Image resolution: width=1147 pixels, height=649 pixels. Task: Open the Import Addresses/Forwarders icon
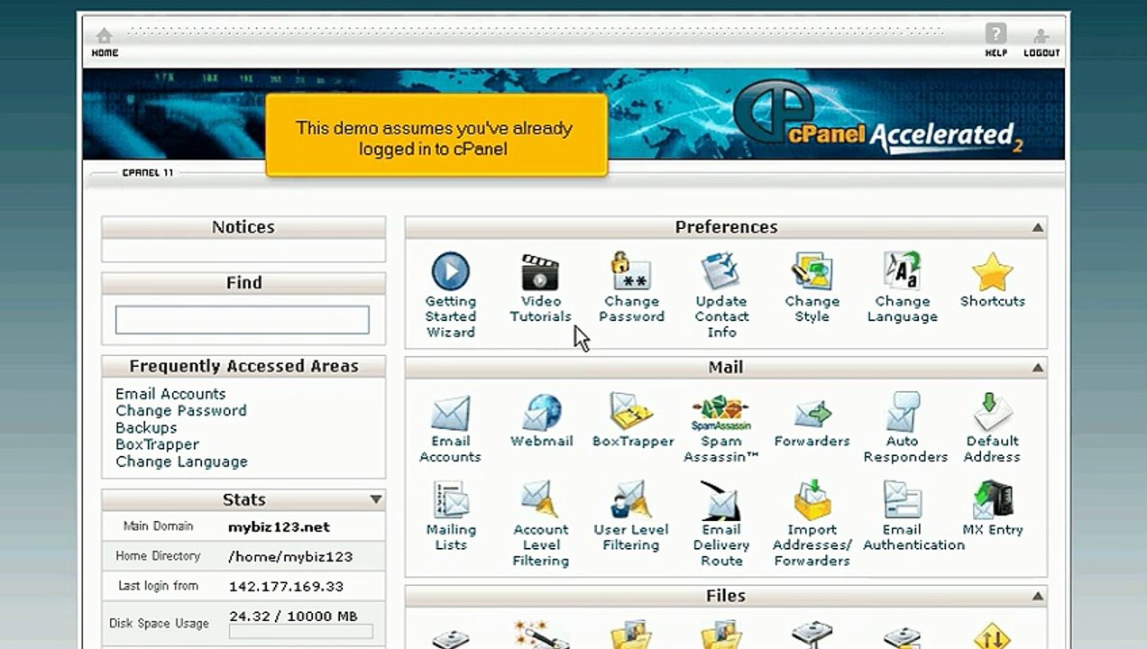(812, 500)
